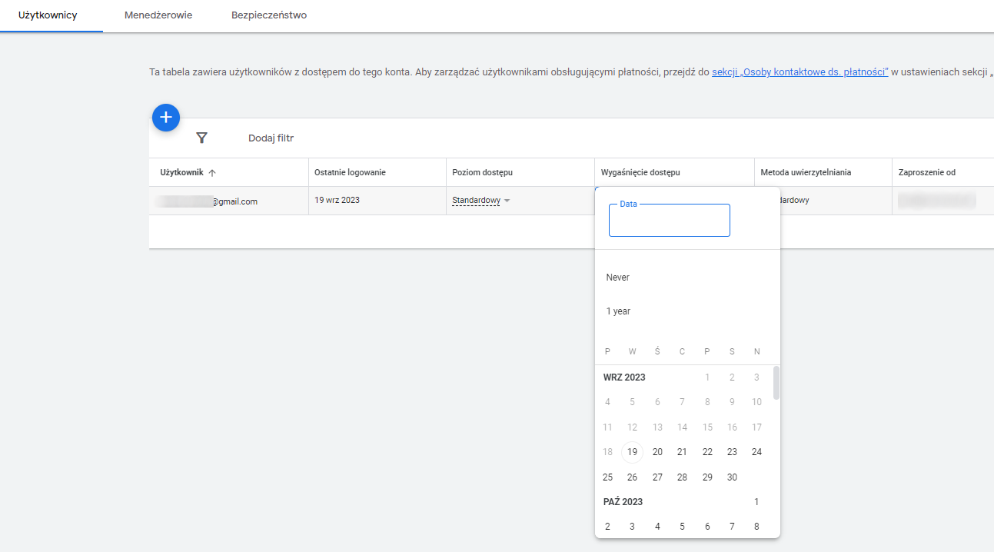Open the Standardowy access level dropdown
This screenshot has height=552, width=994.
[x=481, y=200]
